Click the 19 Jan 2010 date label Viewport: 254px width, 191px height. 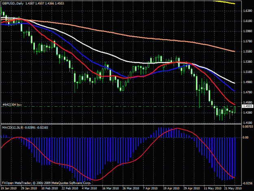click(9, 189)
